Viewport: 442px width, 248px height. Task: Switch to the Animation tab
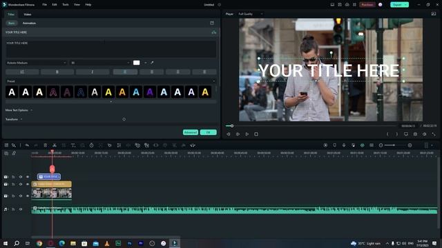point(29,23)
